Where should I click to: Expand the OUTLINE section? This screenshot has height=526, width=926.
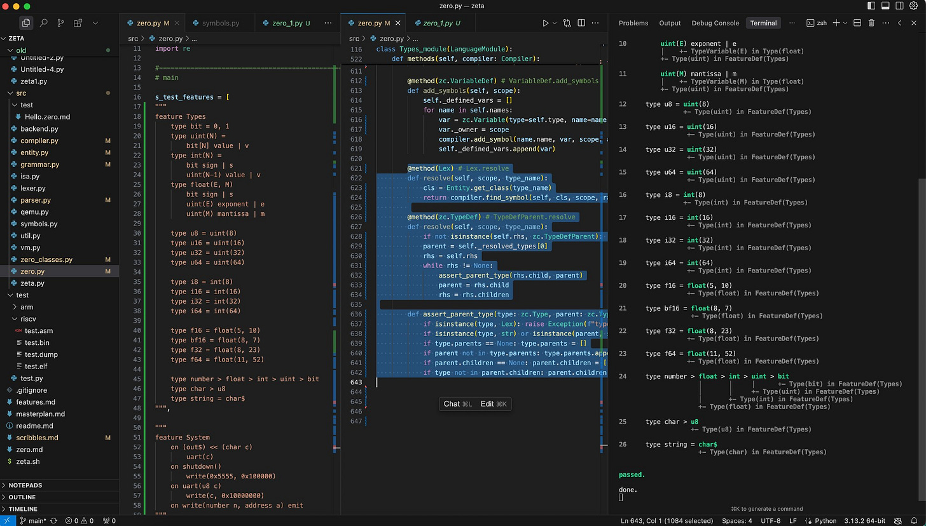[x=22, y=497]
